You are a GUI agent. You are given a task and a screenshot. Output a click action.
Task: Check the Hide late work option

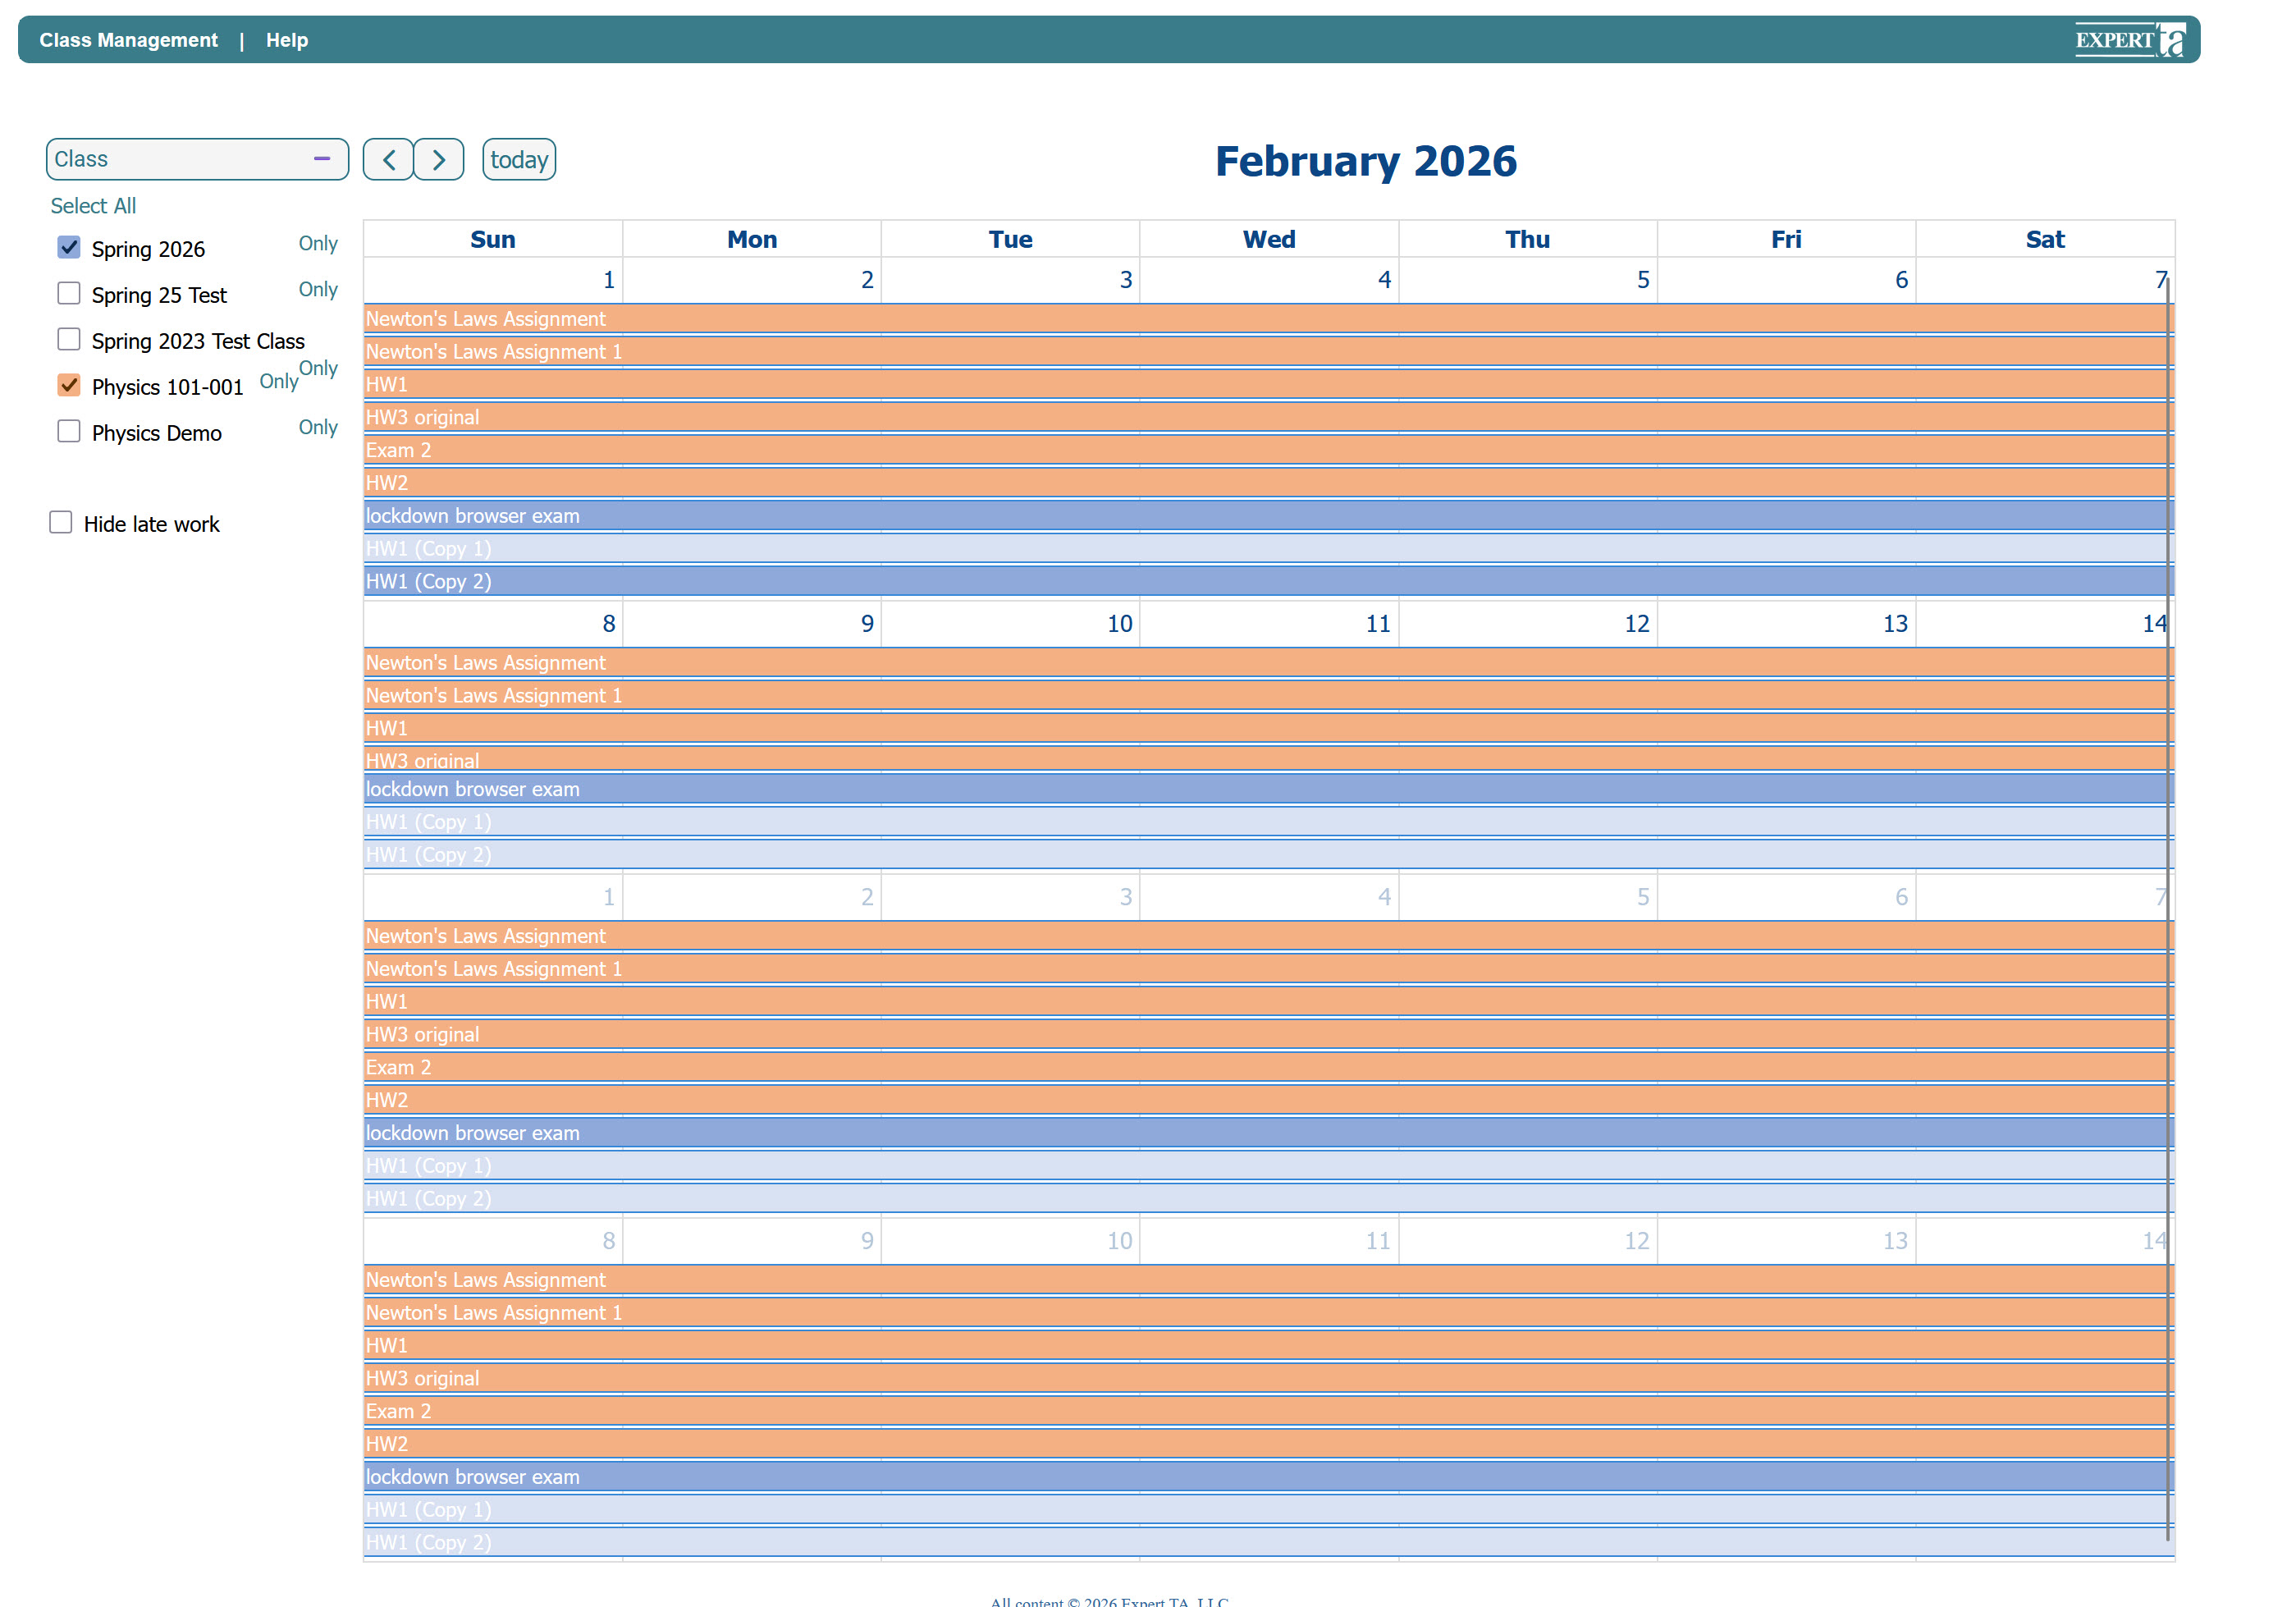tap(61, 522)
